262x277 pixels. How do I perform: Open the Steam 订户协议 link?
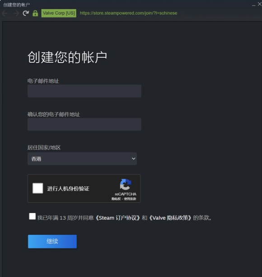point(118,218)
